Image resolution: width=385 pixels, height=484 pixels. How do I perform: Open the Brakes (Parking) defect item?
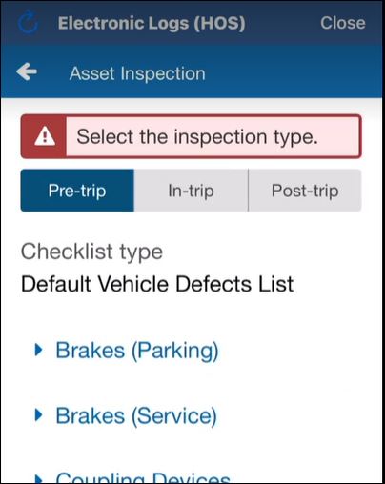click(137, 351)
